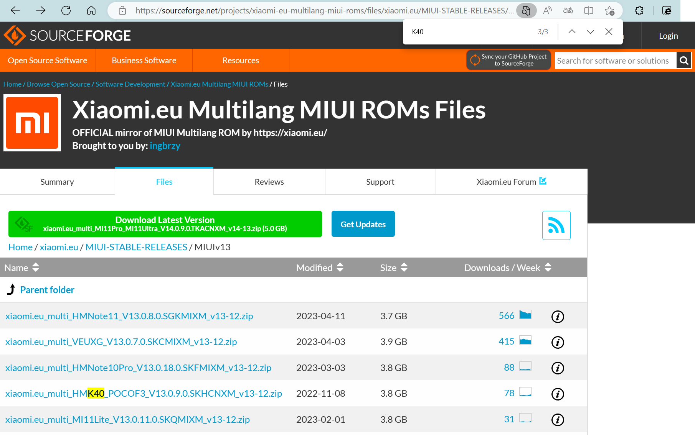Open Home in the file path
Viewport: 695px width, 435px height.
pyautogui.click(x=20, y=247)
